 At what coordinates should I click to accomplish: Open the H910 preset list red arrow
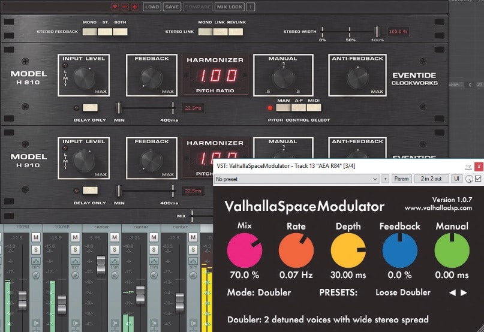tap(115, 7)
